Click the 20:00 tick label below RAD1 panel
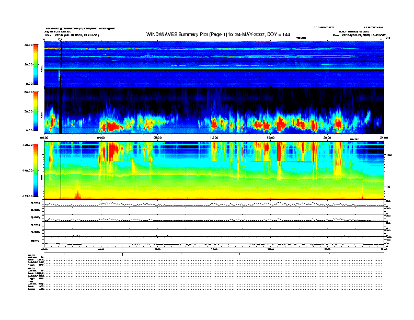The width and height of the screenshot is (414, 320). [x=327, y=138]
